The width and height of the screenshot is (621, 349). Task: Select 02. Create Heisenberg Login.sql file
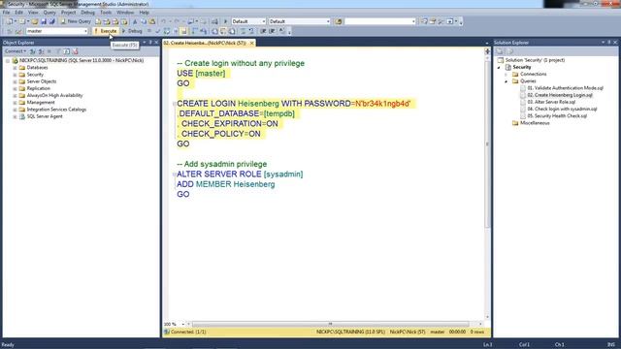click(560, 95)
